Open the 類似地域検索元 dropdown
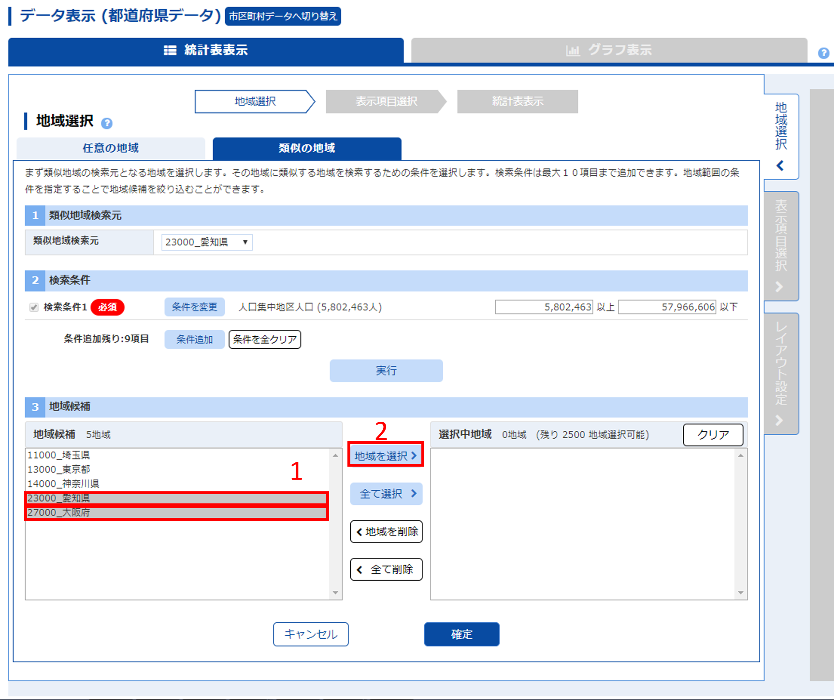Viewport: 834px width, 700px height. pyautogui.click(x=206, y=242)
